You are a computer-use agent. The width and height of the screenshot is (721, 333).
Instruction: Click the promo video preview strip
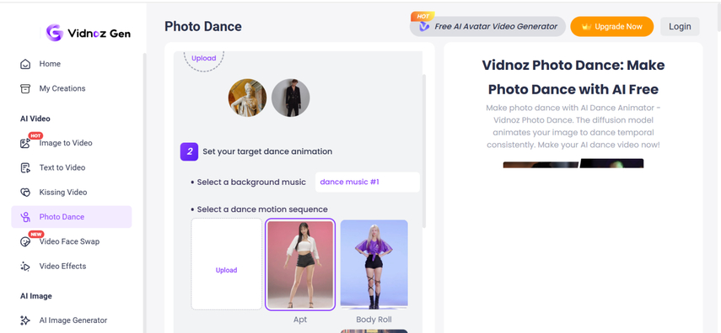point(573,163)
